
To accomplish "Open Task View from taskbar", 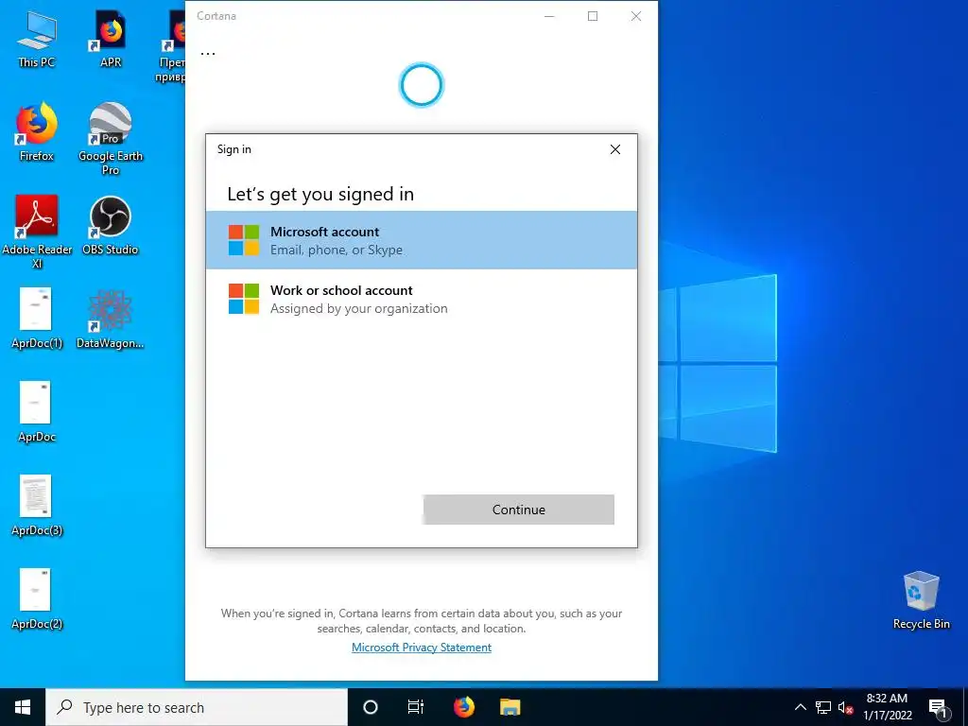I will pos(416,707).
